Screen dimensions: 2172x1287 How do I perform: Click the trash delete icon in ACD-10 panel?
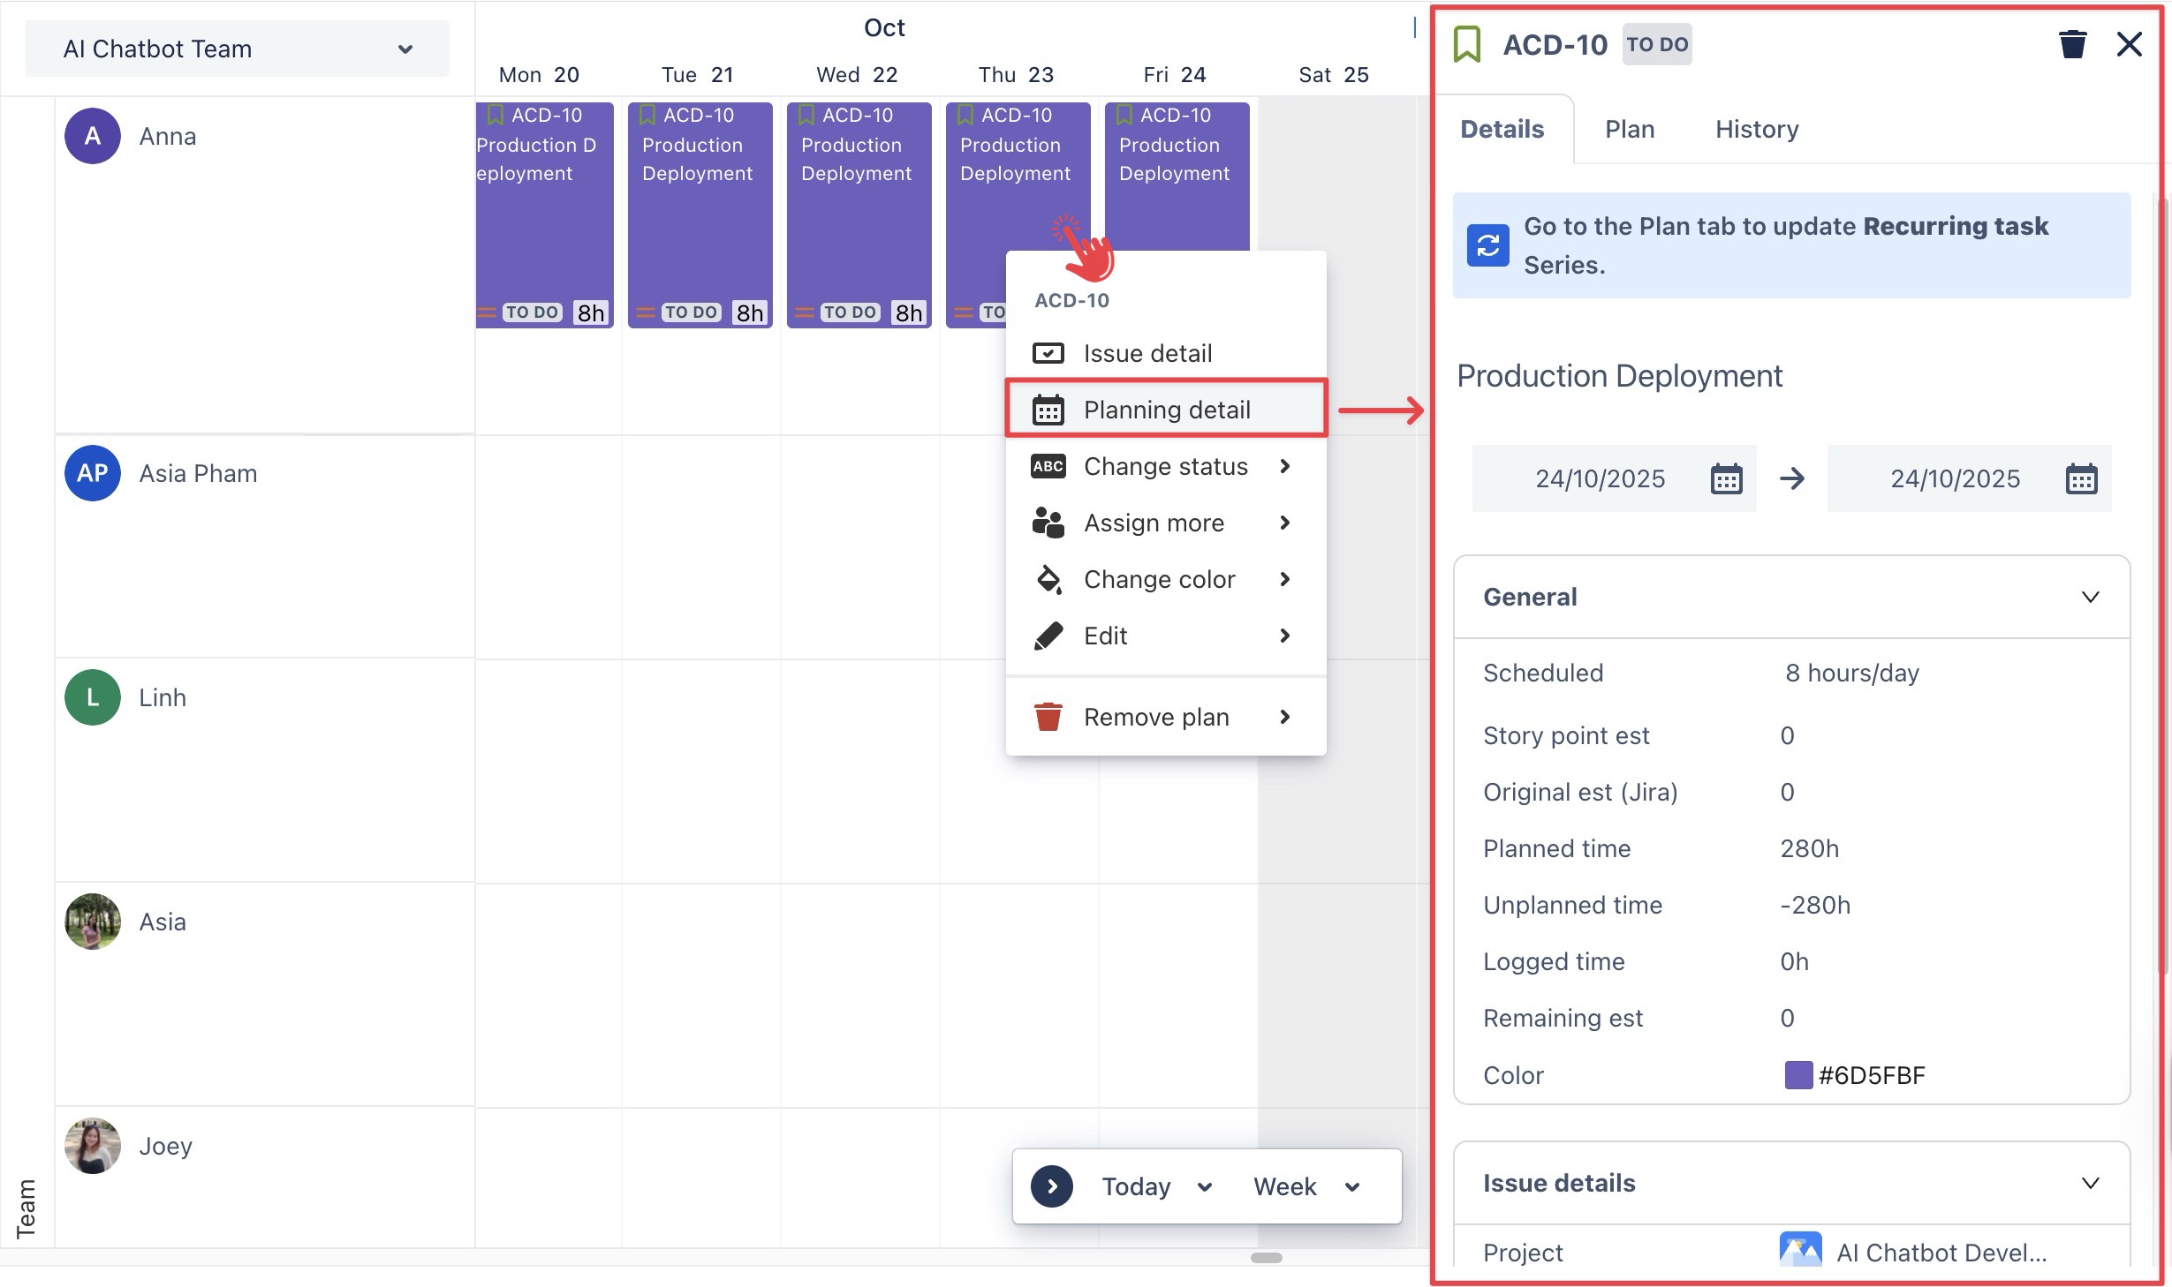pos(2072,44)
